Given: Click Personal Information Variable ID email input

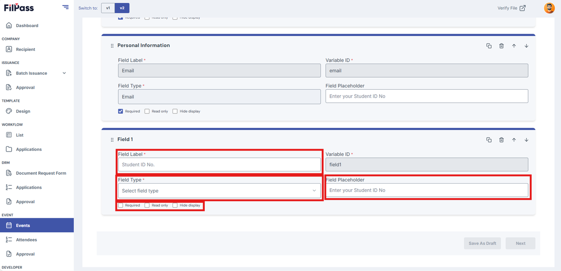Looking at the screenshot, I should (427, 71).
